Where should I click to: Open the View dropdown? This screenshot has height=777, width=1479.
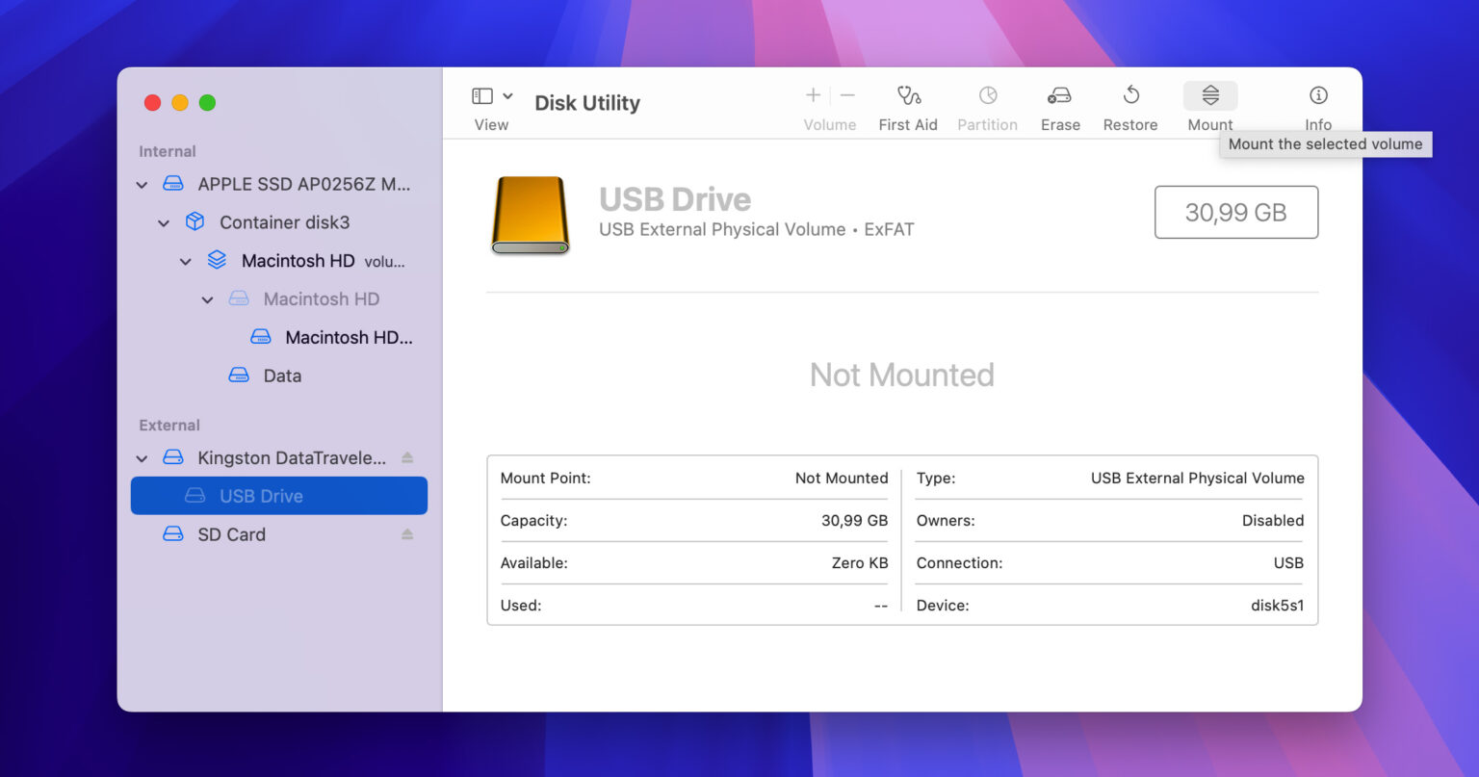coord(491,104)
